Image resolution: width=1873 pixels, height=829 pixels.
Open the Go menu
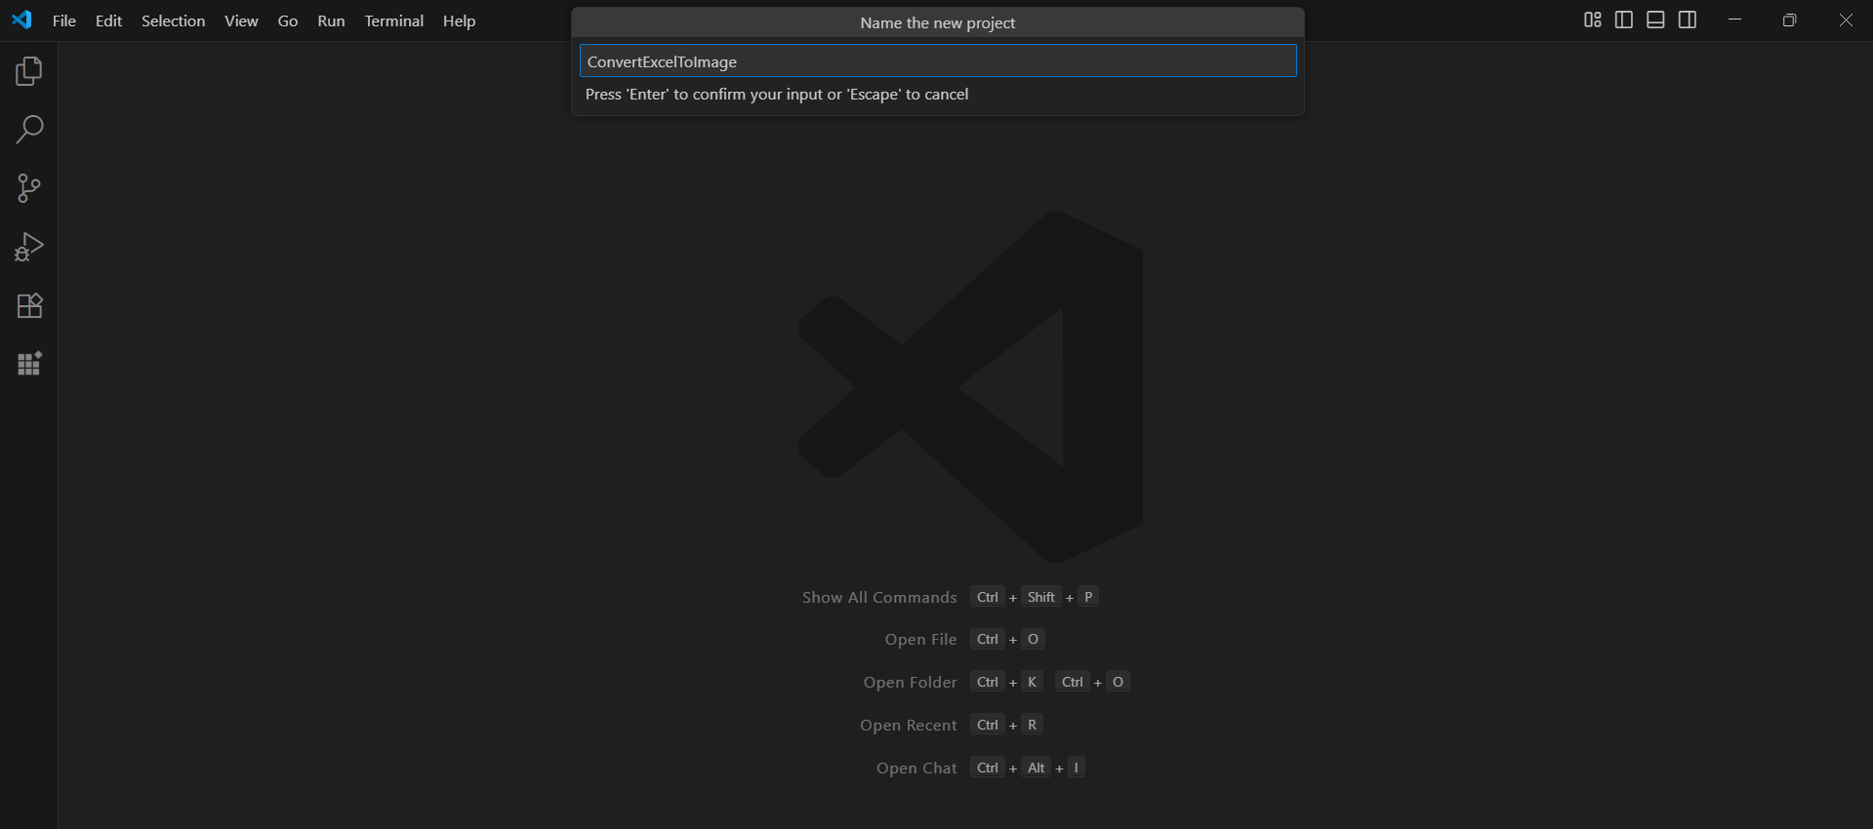point(288,20)
